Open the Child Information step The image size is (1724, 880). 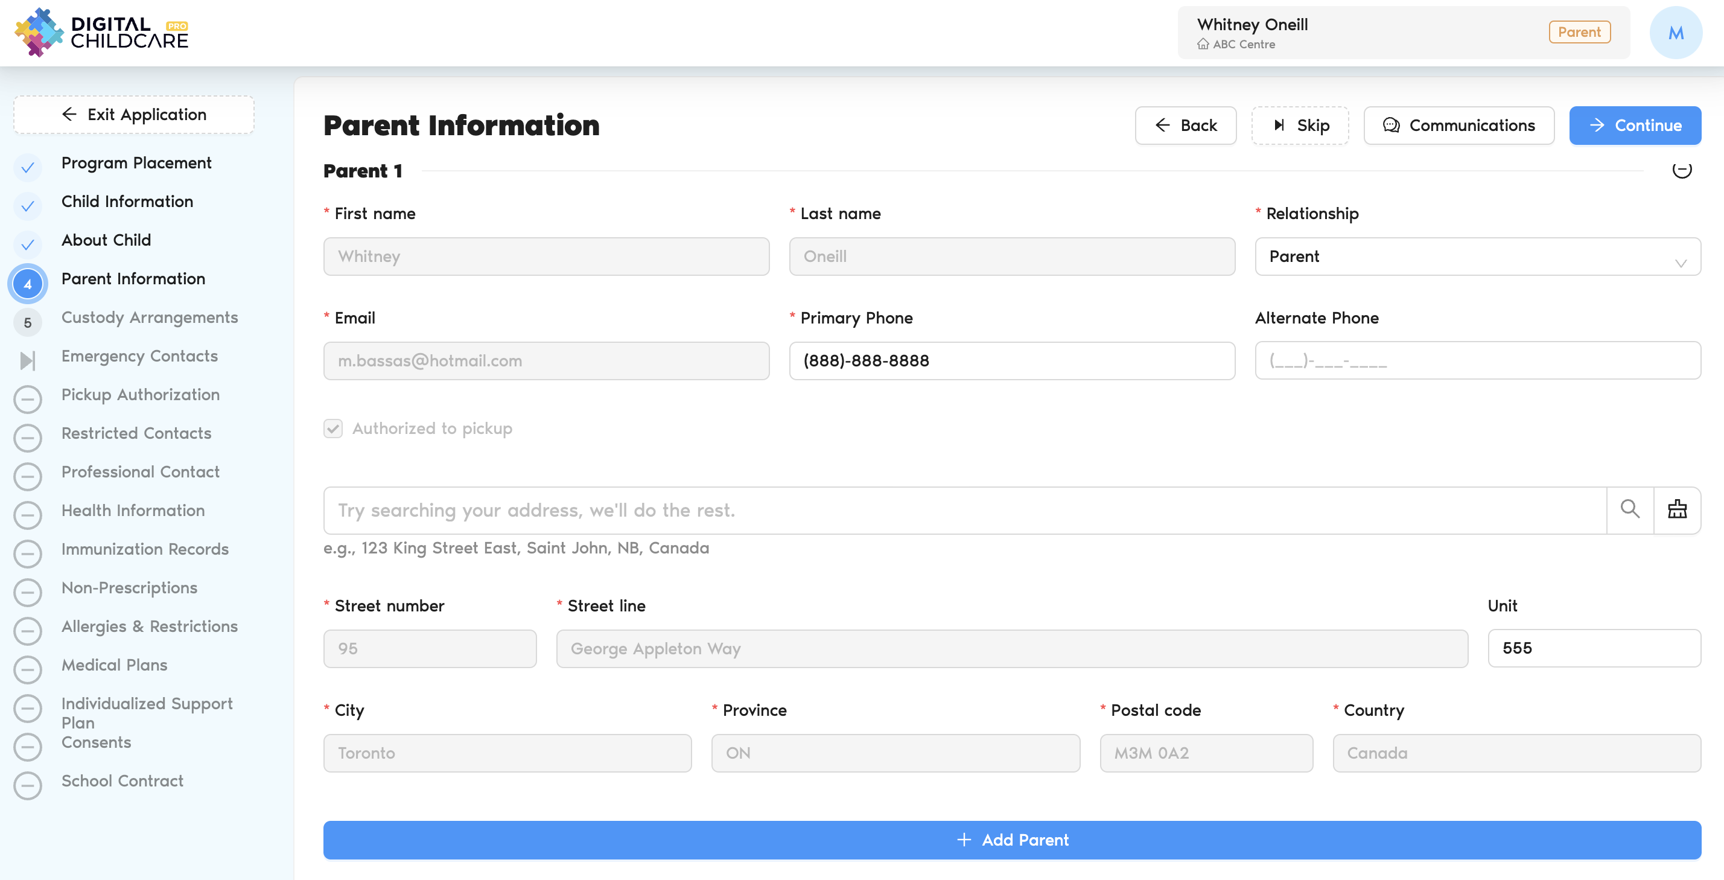(127, 202)
